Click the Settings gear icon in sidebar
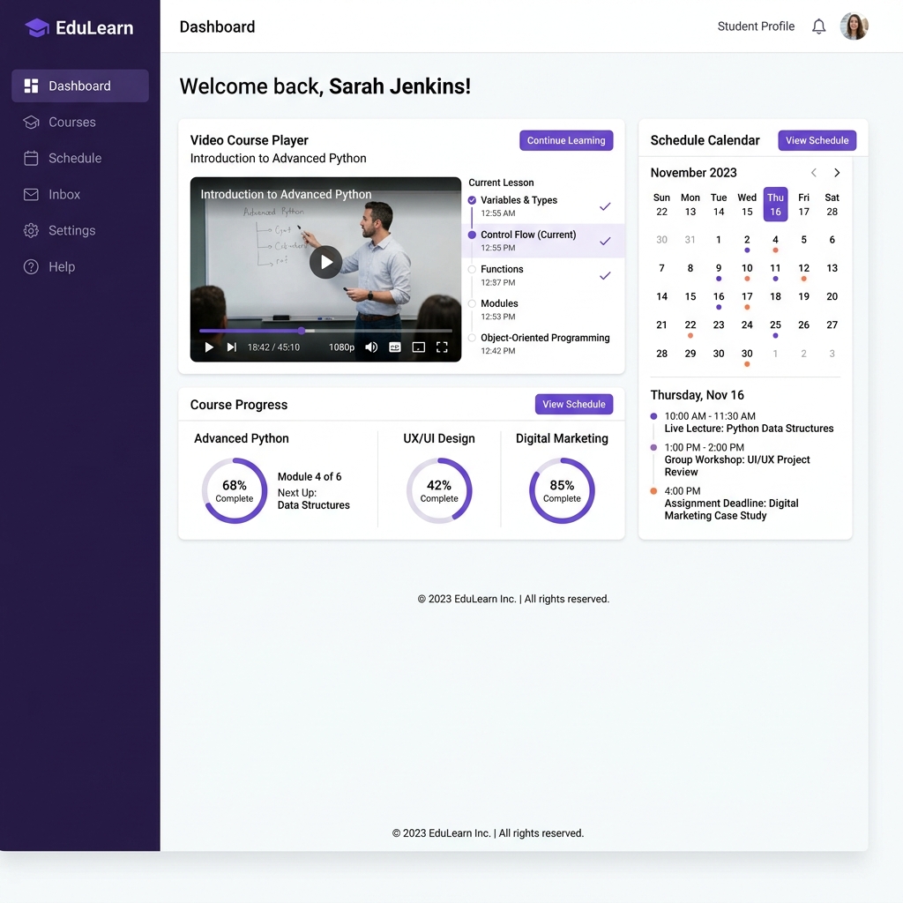Screen dimensions: 903x903 [x=31, y=230]
